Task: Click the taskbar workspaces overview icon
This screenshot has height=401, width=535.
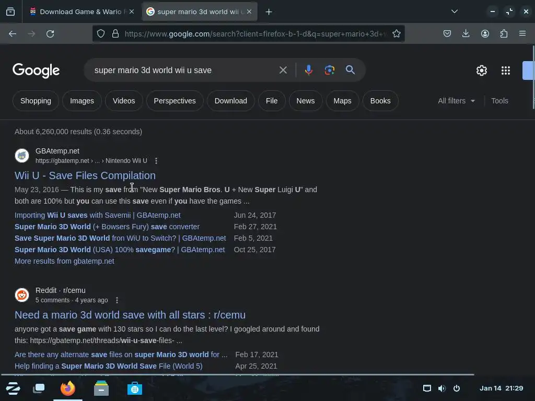Action: [39, 388]
